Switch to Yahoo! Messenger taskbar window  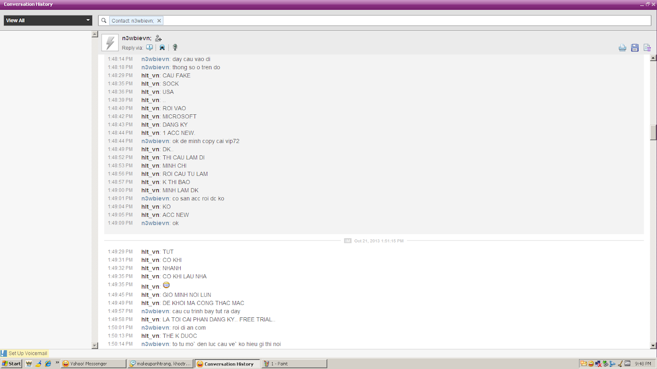(x=93, y=363)
